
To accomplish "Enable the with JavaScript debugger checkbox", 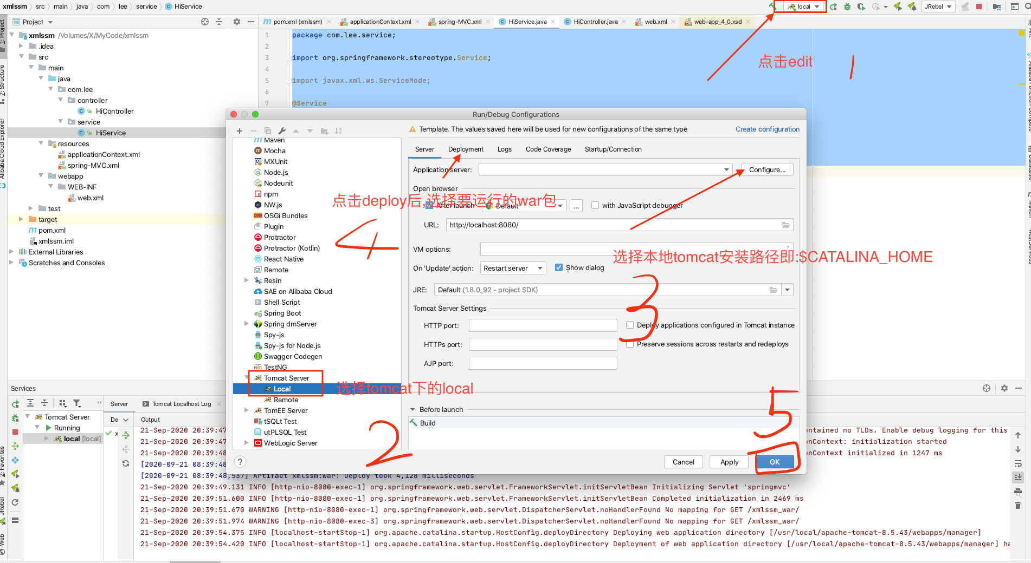I will (x=595, y=205).
